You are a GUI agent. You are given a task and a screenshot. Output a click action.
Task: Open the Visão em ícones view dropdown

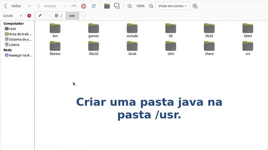pos(173,6)
